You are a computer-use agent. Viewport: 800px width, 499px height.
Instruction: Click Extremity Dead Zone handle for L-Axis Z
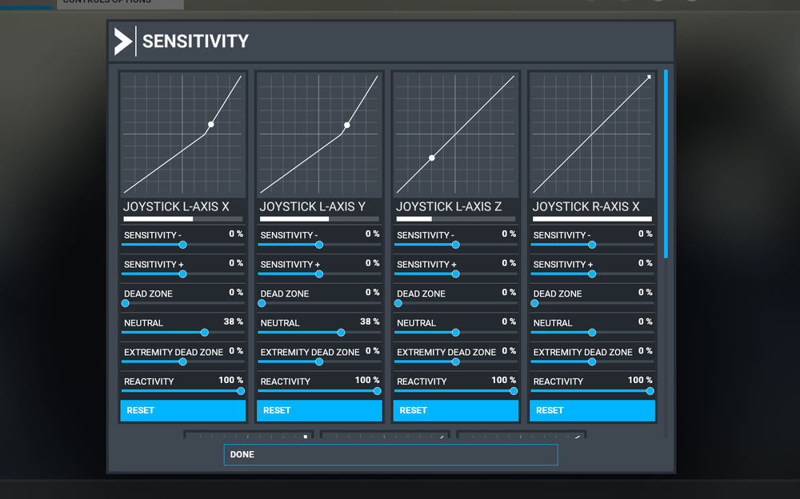456,361
